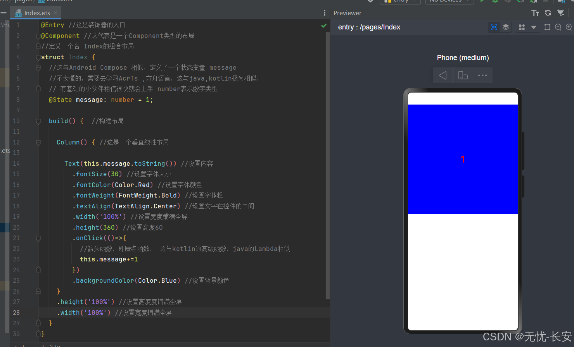This screenshot has width=574, height=347.
Task: Click the Phone (medium) label
Action: 463,58
